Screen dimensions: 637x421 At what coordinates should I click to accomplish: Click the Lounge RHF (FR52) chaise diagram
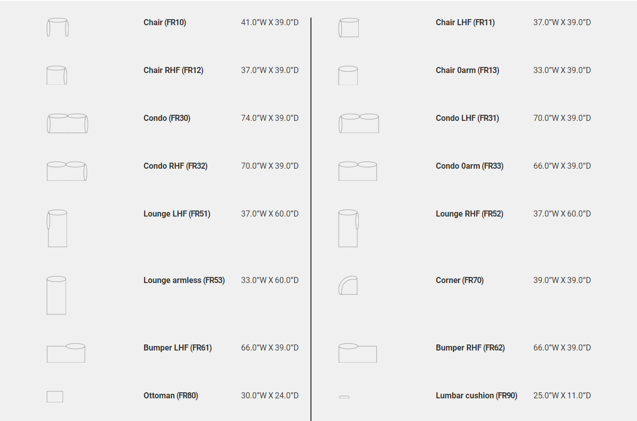(348, 228)
